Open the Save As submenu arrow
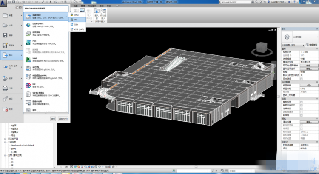319x174 pixels. (x=21, y=45)
